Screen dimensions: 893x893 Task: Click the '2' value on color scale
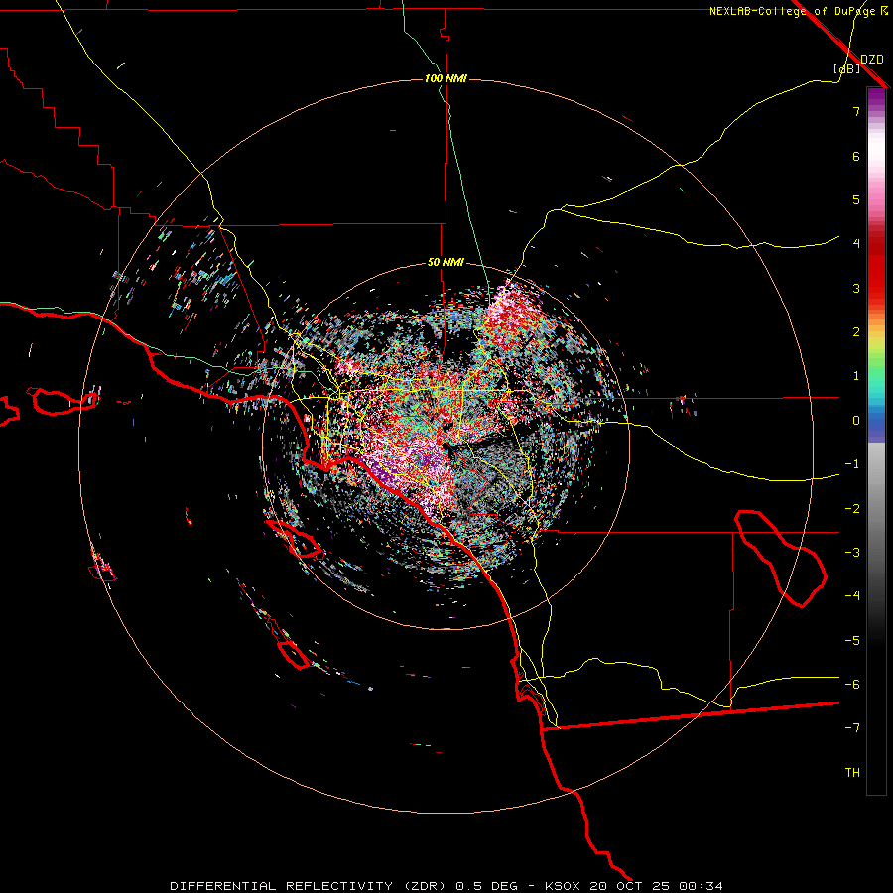tap(856, 332)
